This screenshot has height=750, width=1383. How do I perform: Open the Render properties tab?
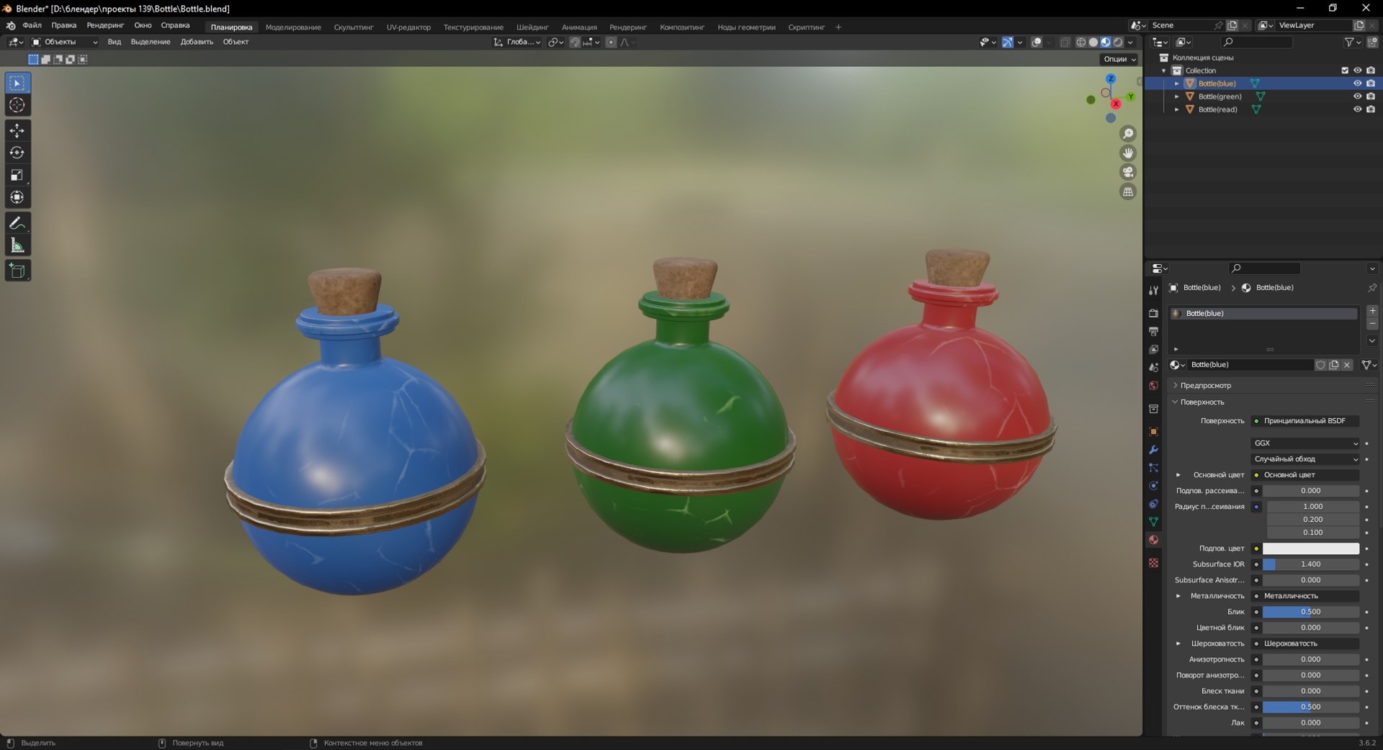click(x=1153, y=313)
